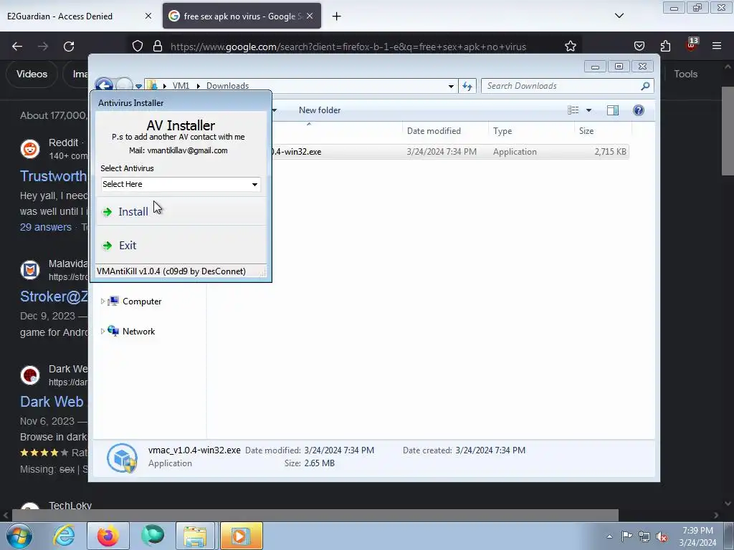The height and width of the screenshot is (550, 734).
Task: Sort files by Date modified column
Action: [x=445, y=131]
